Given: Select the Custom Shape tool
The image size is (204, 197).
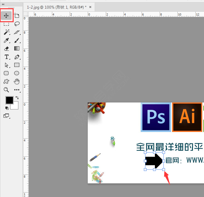Looking at the screenshot, I should click(6, 82).
